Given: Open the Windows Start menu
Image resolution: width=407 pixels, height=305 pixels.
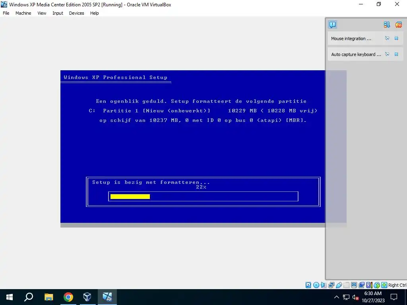Looking at the screenshot, I should pos(10,297).
